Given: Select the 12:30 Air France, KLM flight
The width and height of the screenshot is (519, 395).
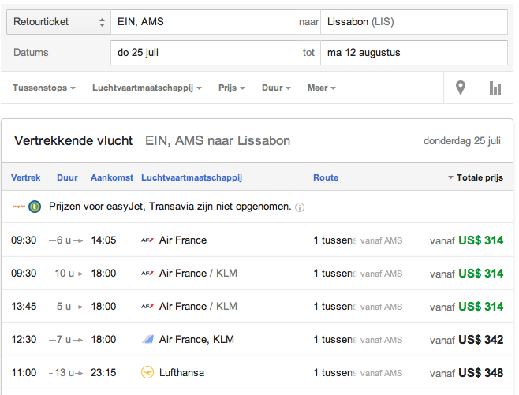Looking at the screenshot, I should click(x=257, y=340).
